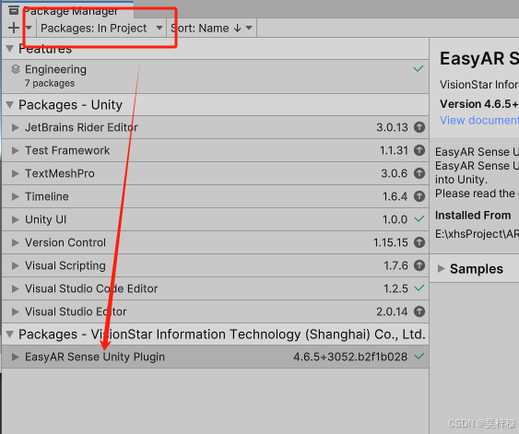Select the Package Manager tab
This screenshot has width=519, height=434.
click(68, 10)
